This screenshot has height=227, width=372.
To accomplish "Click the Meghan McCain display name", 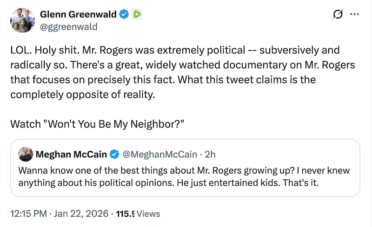I will (x=71, y=154).
